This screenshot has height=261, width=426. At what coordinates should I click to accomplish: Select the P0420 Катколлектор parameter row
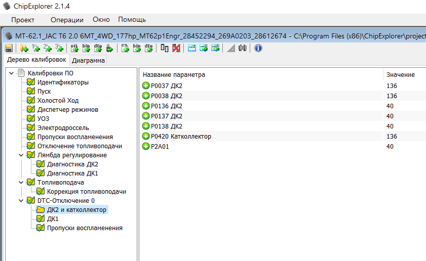[x=181, y=137]
